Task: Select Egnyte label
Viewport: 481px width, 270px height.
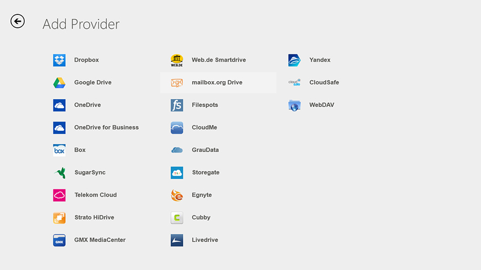Action: point(201,195)
